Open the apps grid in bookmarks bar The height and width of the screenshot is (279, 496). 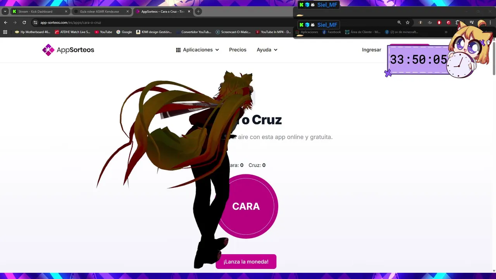point(5,32)
